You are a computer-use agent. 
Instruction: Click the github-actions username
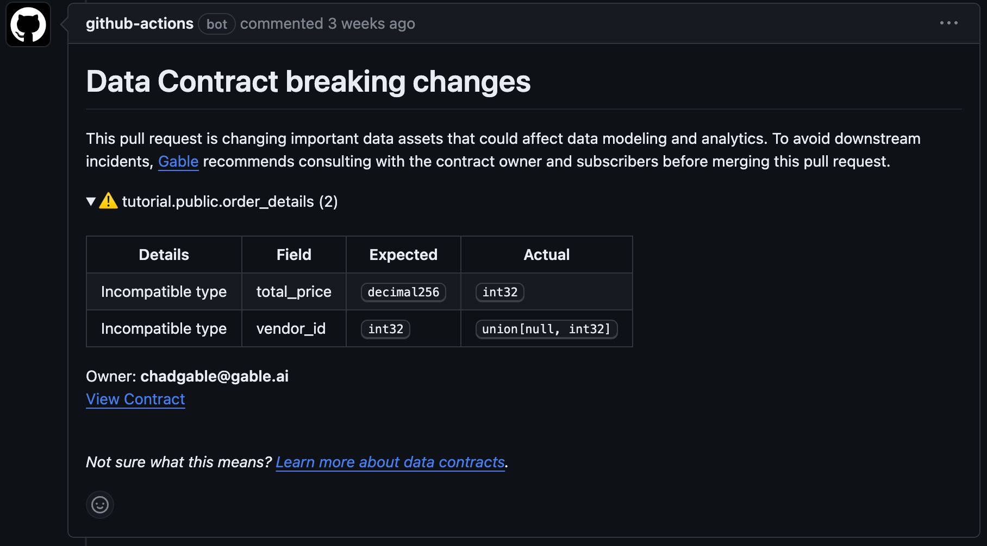tap(140, 24)
